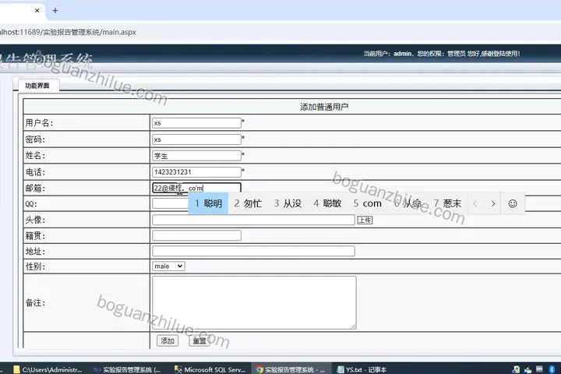The height and width of the screenshot is (374, 561).
Task: Click the 姓名 input field
Action: point(196,156)
